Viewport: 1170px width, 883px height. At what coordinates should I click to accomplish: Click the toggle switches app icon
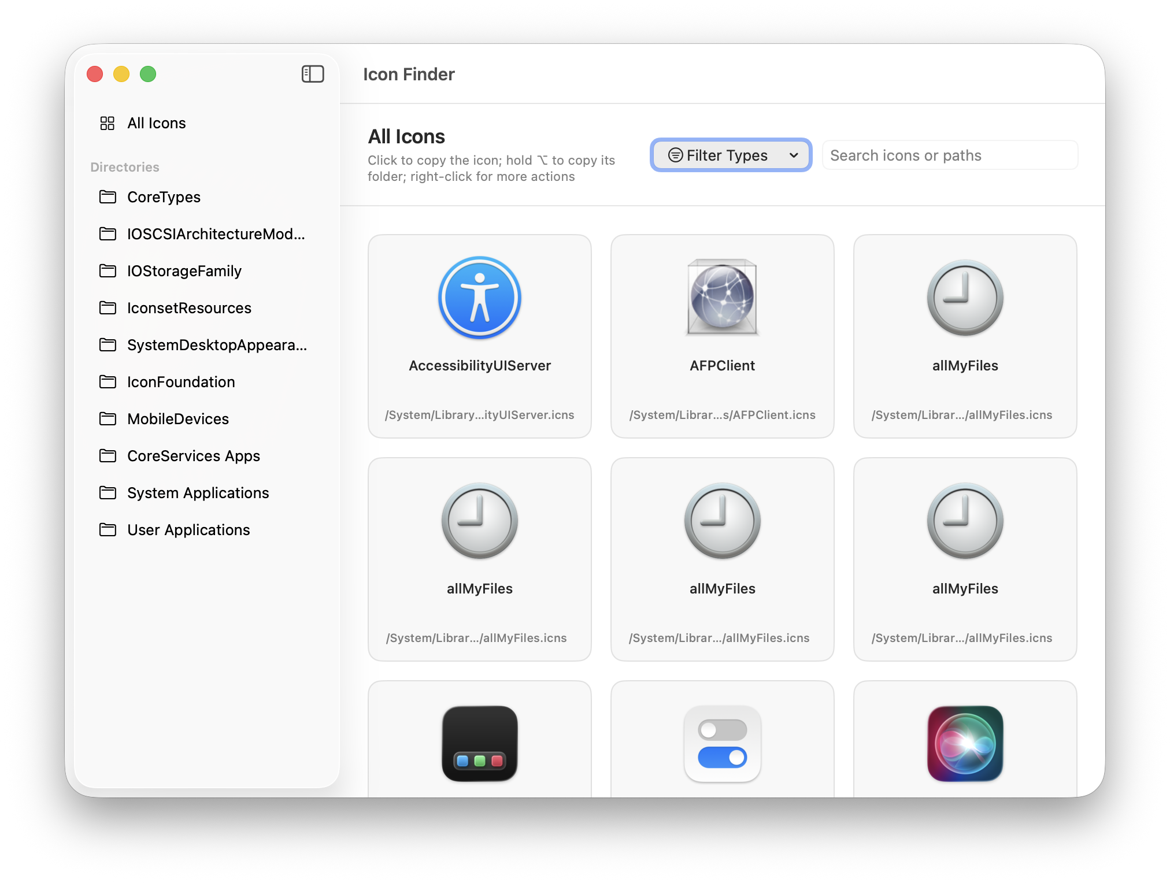tap(723, 744)
